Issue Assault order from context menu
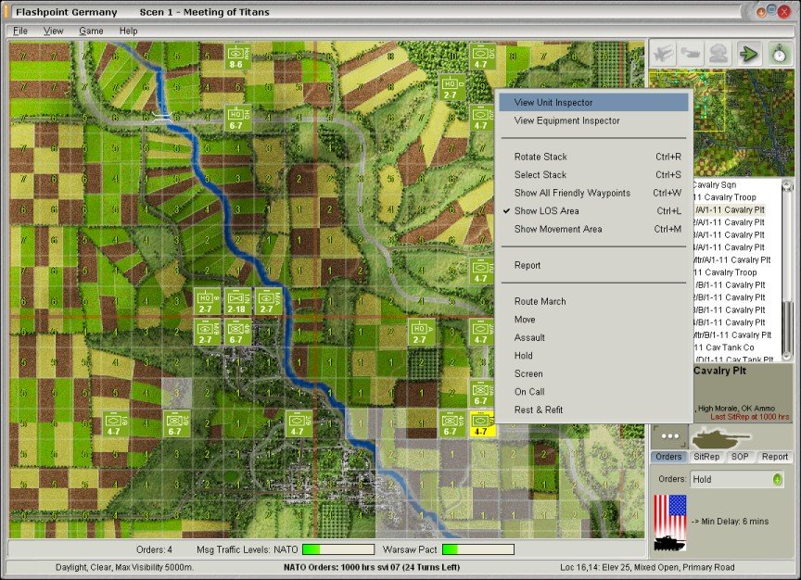 point(593,337)
